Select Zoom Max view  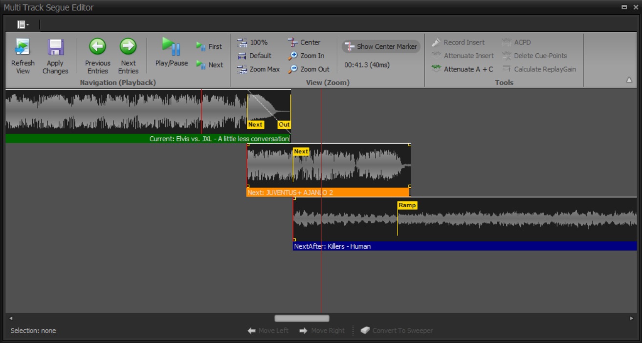[x=258, y=69]
